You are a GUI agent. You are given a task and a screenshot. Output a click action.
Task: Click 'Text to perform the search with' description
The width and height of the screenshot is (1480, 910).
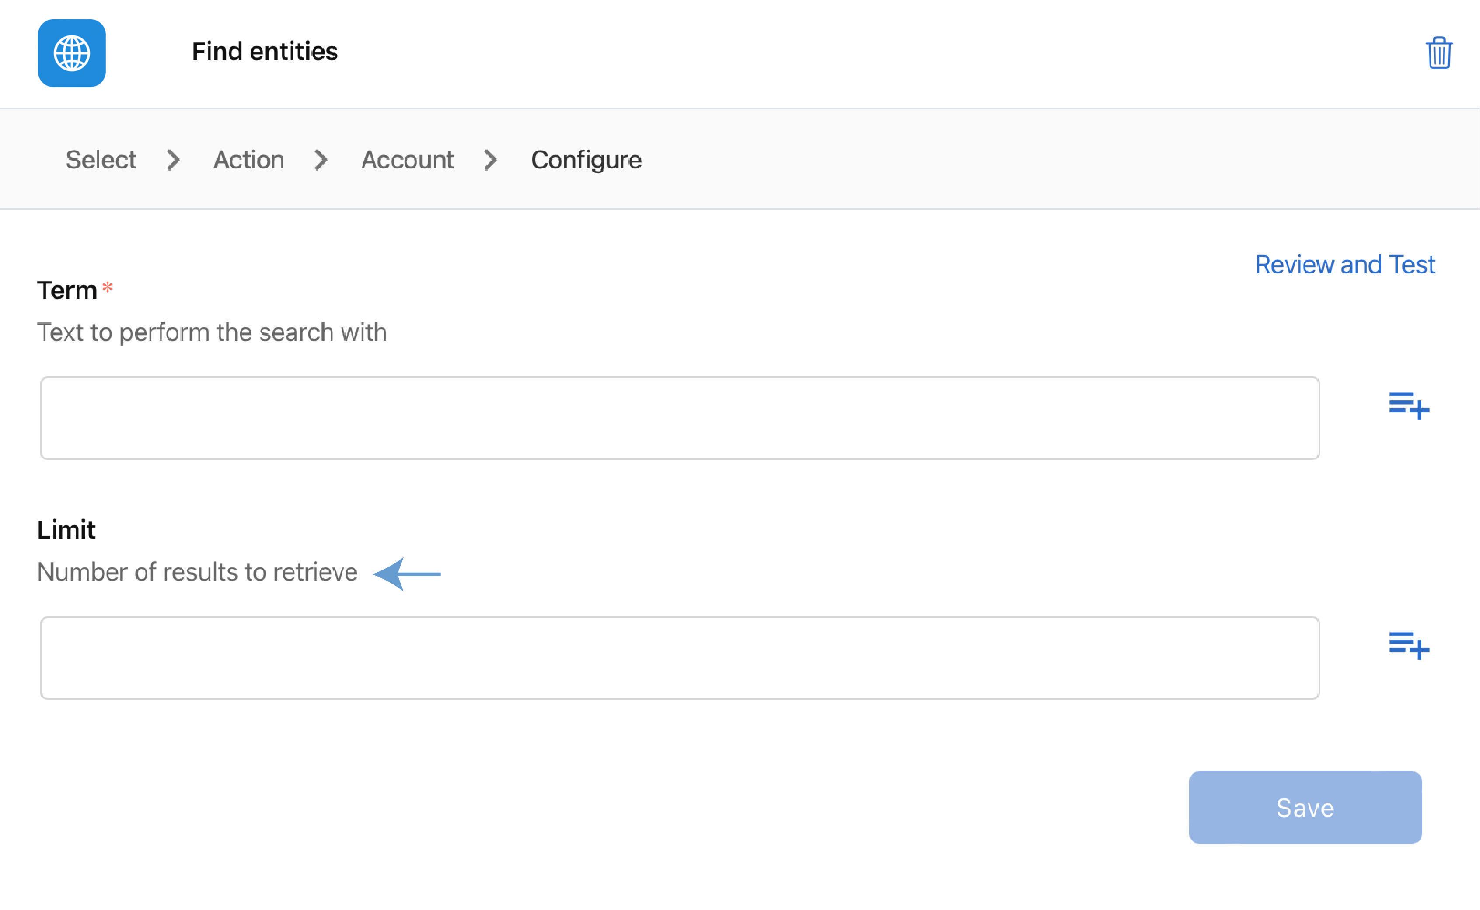(x=212, y=332)
